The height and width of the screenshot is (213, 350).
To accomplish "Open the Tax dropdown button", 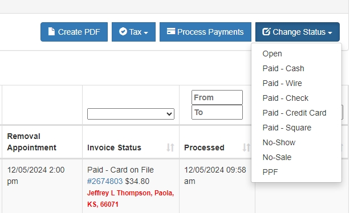I will tap(133, 32).
